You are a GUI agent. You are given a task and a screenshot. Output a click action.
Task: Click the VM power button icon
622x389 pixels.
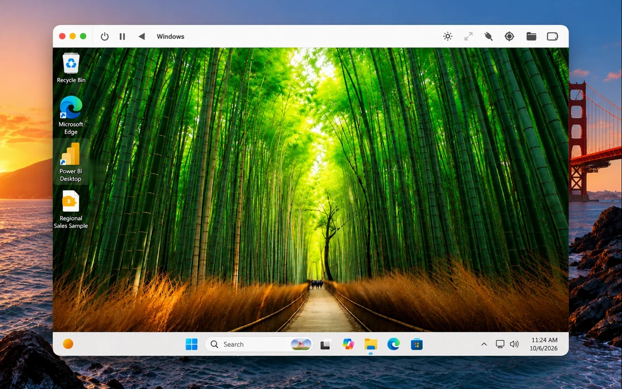click(105, 36)
